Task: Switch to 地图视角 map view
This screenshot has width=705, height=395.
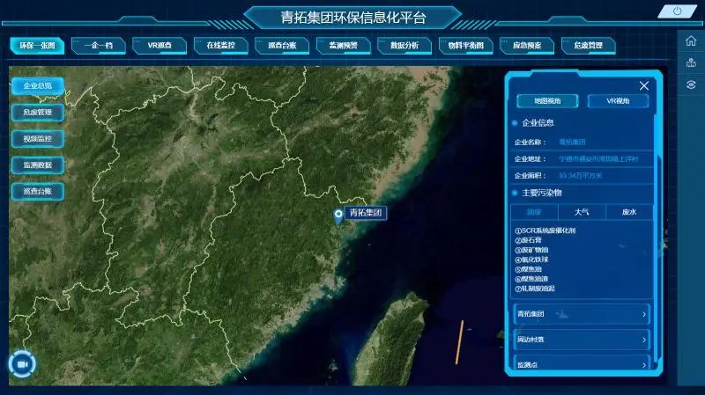Action: point(547,101)
